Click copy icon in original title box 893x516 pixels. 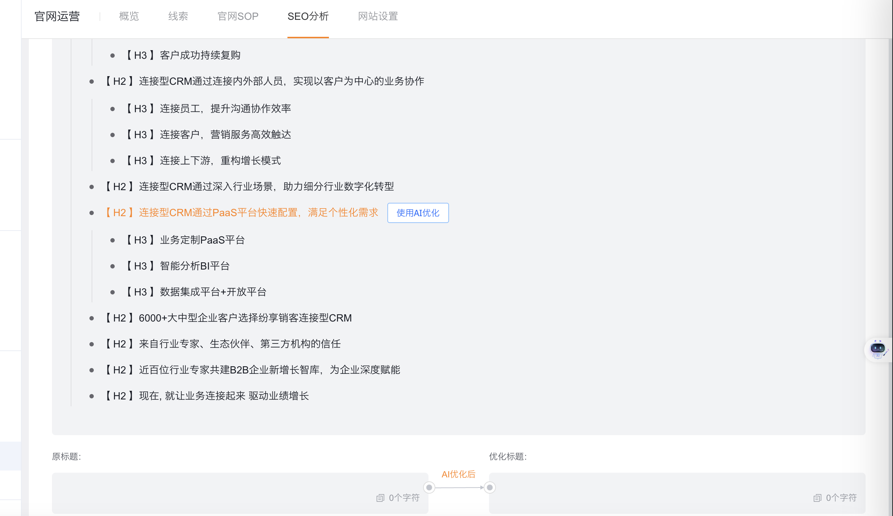coord(380,498)
